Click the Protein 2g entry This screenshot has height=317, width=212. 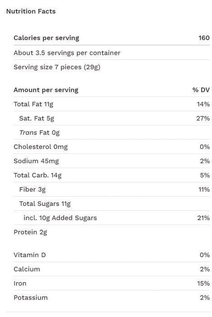click(30, 232)
